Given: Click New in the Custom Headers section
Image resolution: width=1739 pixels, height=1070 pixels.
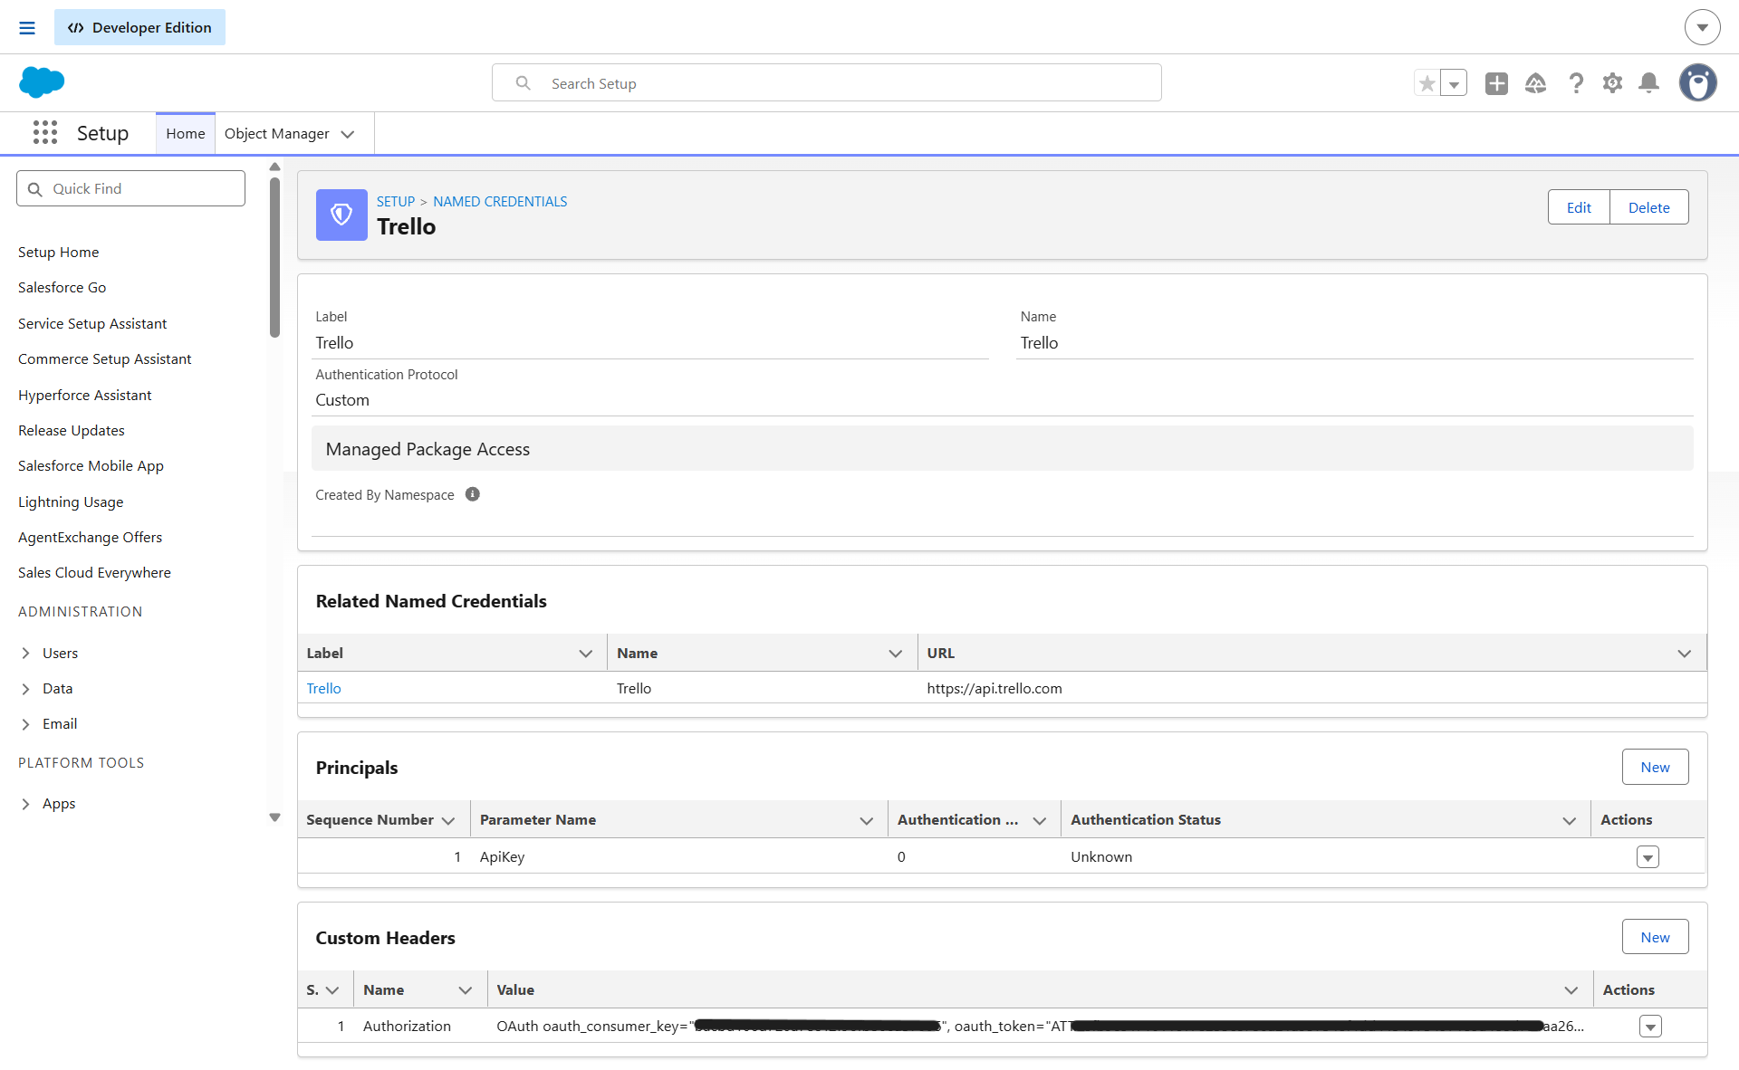Looking at the screenshot, I should coord(1655,937).
